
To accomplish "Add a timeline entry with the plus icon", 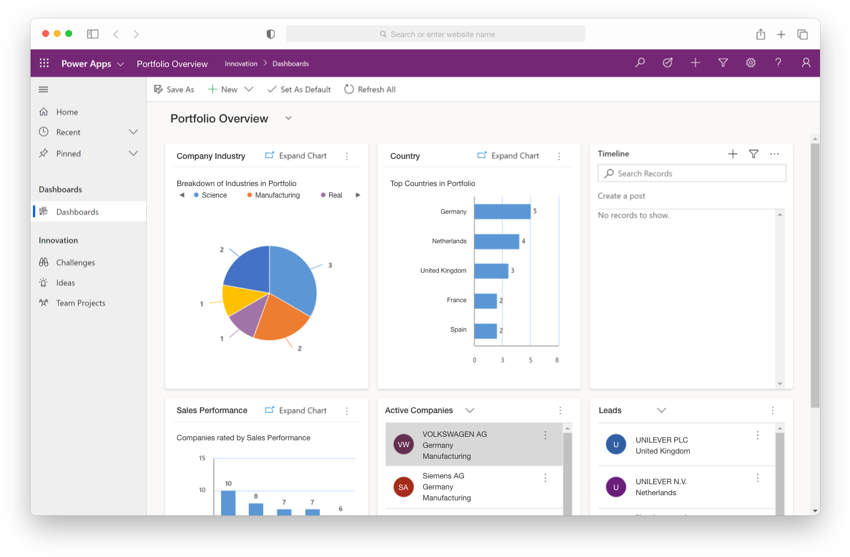I will (733, 154).
